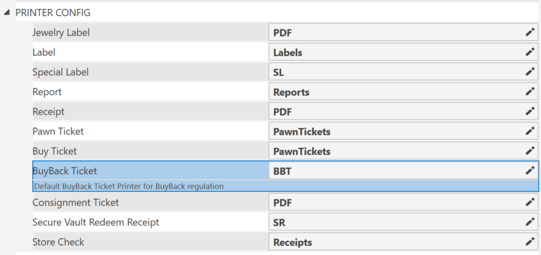Screen dimensions: 541x255
Task: Click the Buy Ticket pencil icon
Action: click(529, 151)
